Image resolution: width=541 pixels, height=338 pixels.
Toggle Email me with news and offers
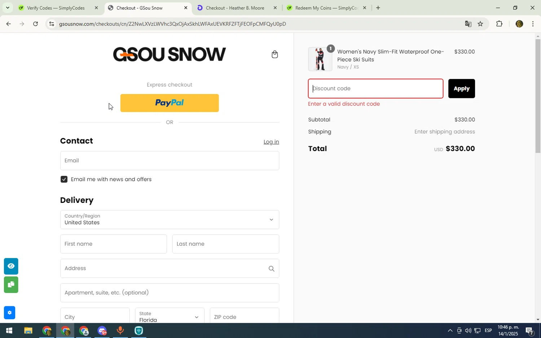(x=64, y=179)
